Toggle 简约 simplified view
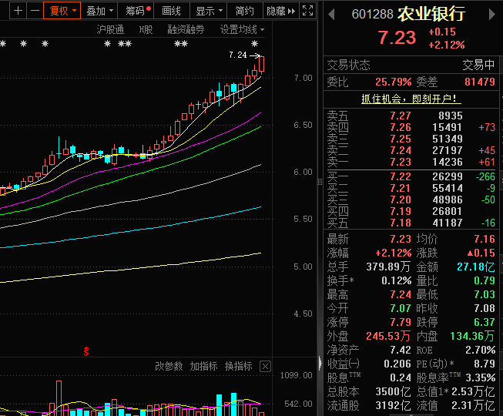The width and height of the screenshot is (503, 416). 244,11
